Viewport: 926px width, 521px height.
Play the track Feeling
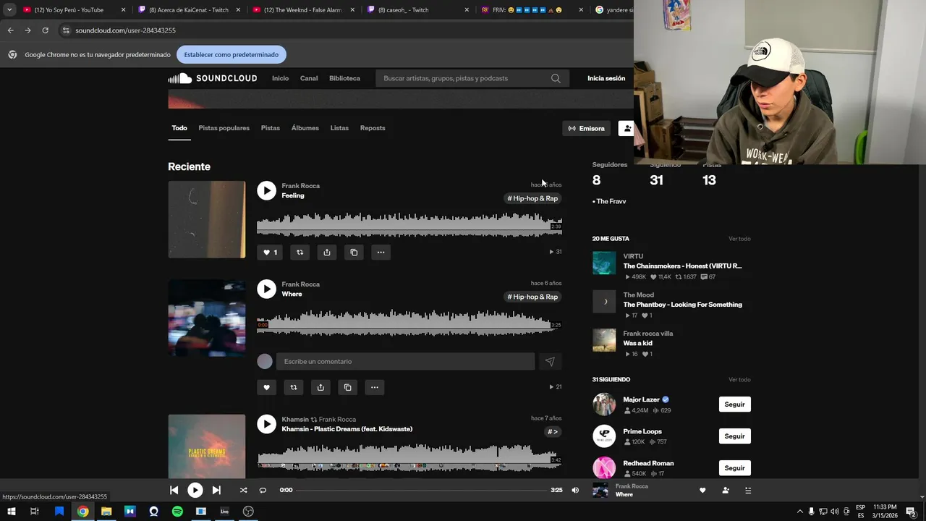(266, 190)
